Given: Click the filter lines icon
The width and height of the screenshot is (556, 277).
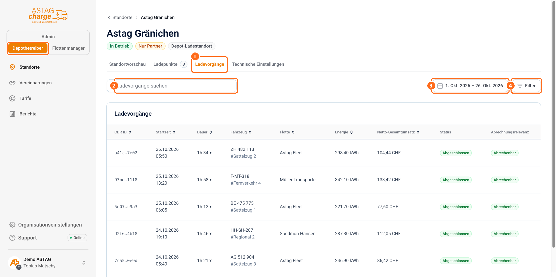Looking at the screenshot, I should point(520,86).
